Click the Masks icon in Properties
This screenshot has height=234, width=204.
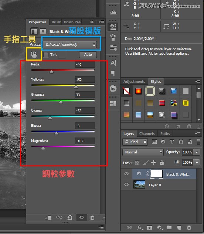point(43,31)
